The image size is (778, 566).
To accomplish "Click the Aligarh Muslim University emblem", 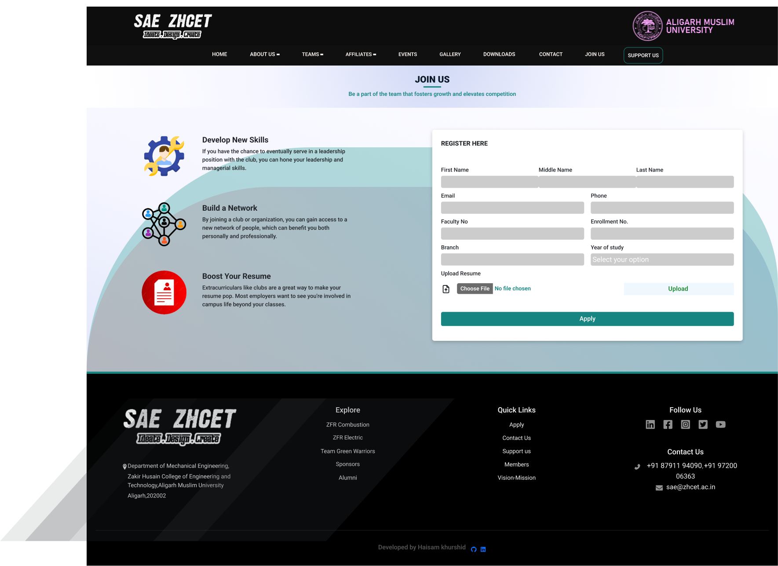I will 647,26.
